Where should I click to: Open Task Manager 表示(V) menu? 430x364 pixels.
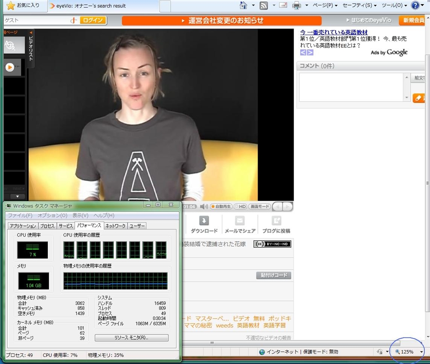coord(80,216)
